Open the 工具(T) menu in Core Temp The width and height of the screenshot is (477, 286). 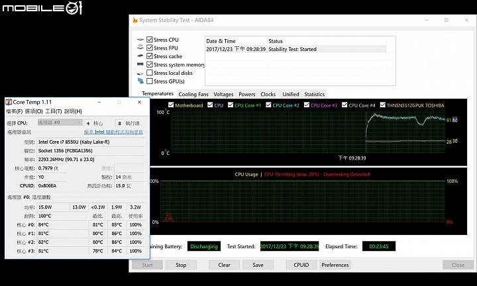(54, 111)
